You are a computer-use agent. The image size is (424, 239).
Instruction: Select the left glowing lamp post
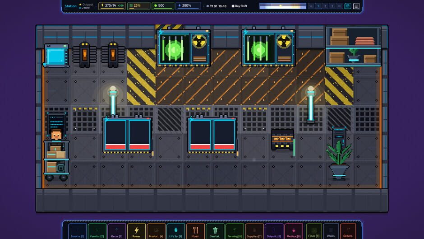click(x=113, y=102)
